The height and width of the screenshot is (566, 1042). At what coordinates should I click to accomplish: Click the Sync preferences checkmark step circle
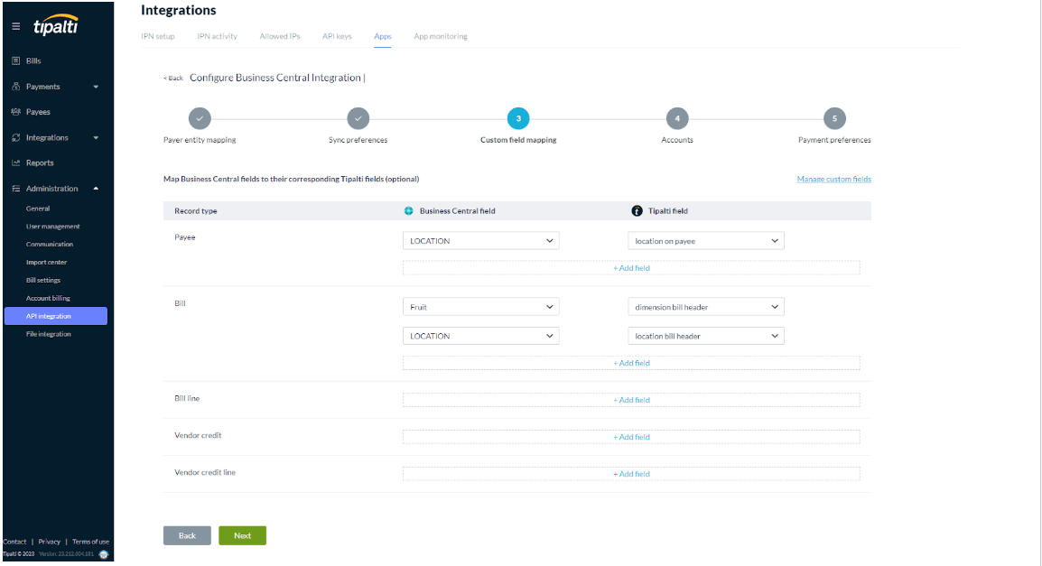click(x=358, y=118)
